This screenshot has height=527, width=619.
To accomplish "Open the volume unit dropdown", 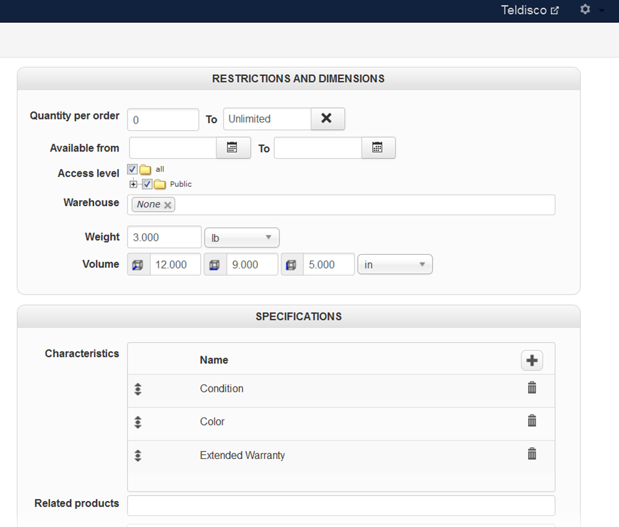I will (394, 265).
